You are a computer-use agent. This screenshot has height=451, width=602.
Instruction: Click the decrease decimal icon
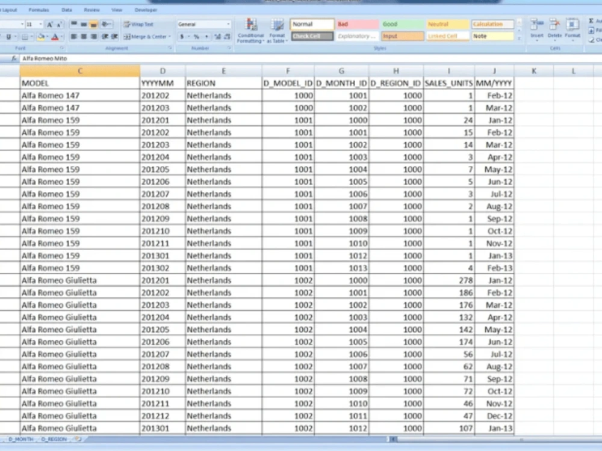click(228, 37)
